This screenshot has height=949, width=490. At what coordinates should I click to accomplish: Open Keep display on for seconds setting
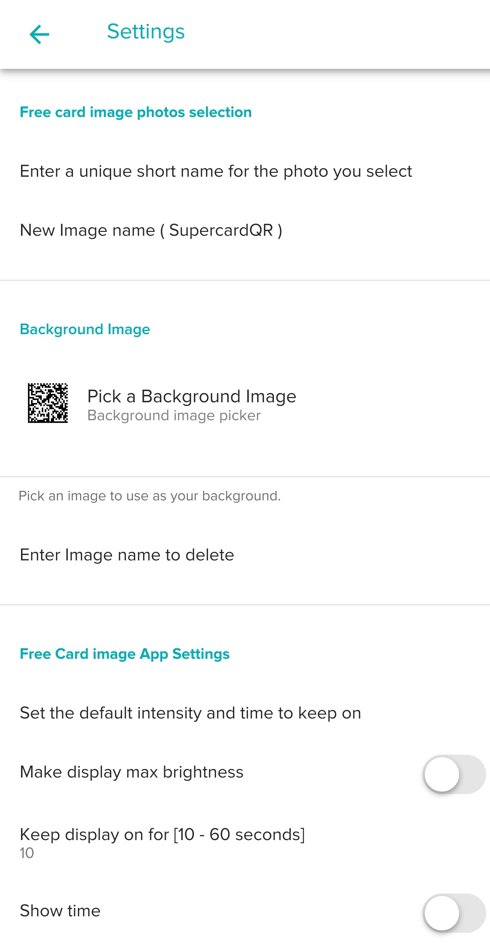coord(245,843)
